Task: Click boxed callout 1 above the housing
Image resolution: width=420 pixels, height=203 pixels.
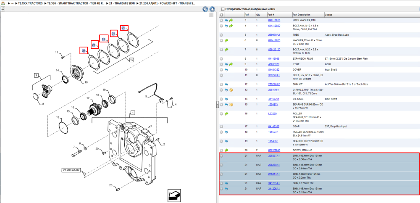Action: (133, 113)
